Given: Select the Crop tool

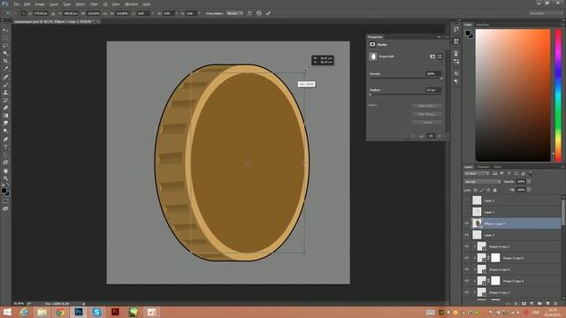Looking at the screenshot, I should coord(5,61).
